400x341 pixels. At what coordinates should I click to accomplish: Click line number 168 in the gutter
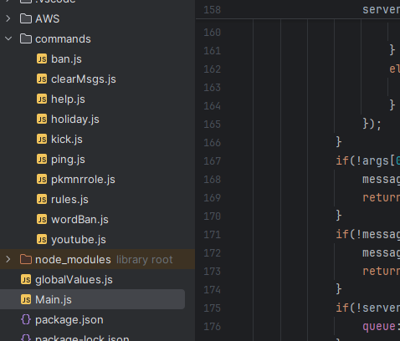tap(213, 180)
